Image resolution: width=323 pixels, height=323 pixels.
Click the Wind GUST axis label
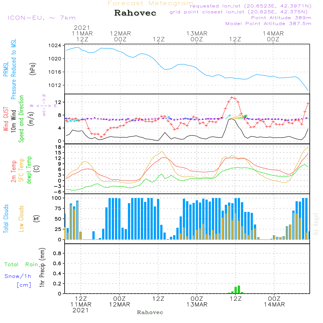click(x=6, y=120)
